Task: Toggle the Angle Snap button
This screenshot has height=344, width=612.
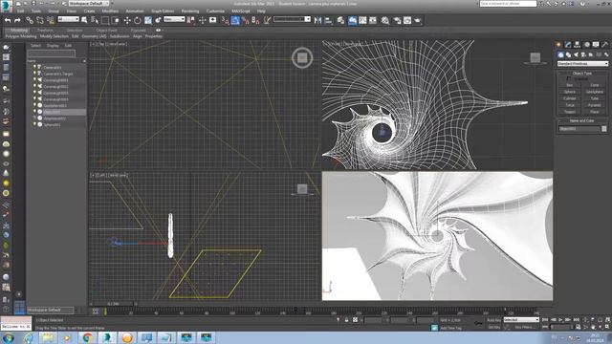Action: pyautogui.click(x=235, y=20)
